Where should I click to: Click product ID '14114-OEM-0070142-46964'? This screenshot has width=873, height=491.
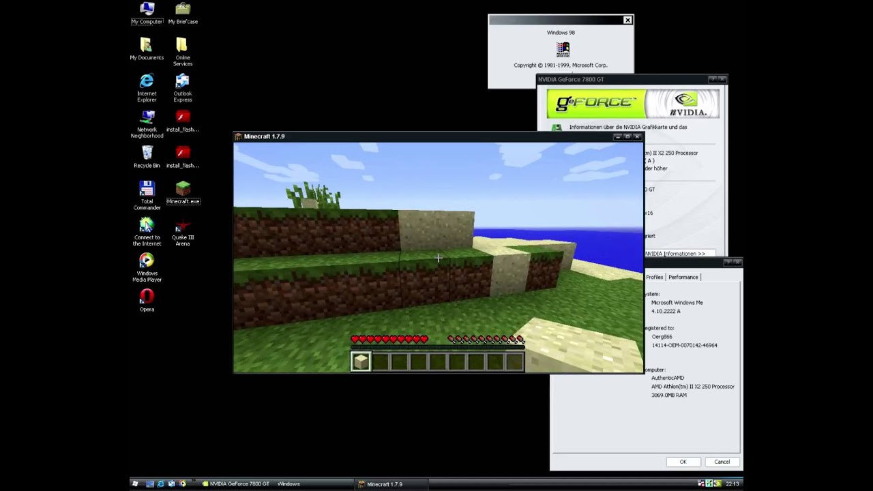684,345
